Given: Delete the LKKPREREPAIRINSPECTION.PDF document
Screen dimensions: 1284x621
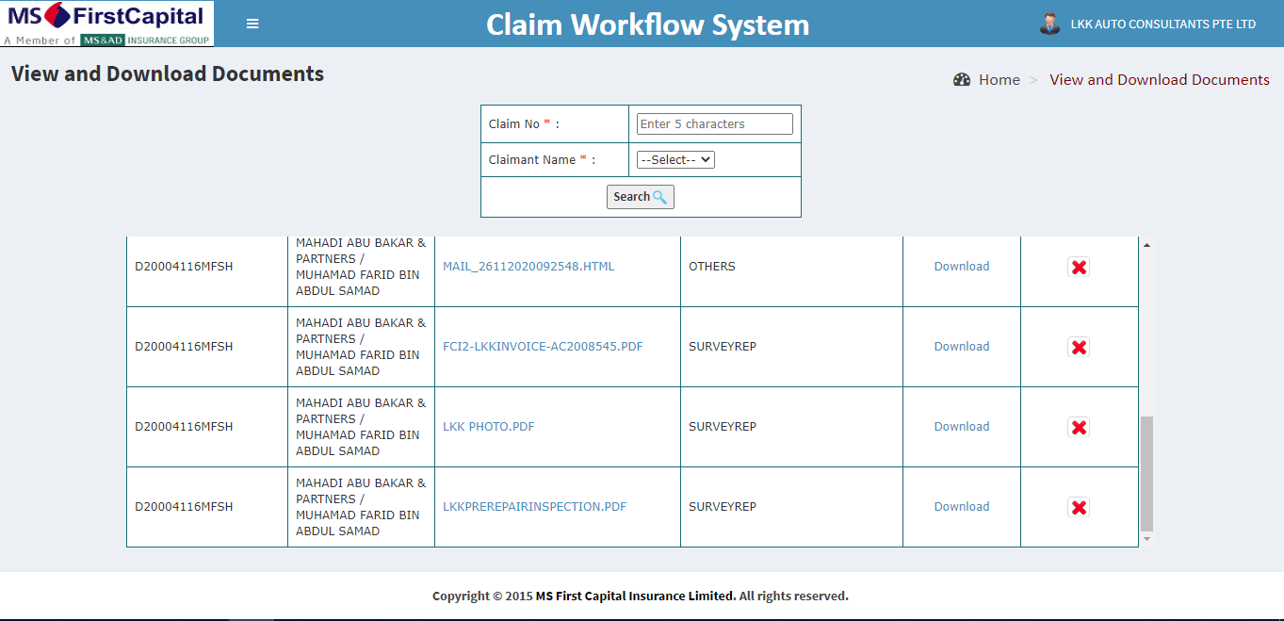Looking at the screenshot, I should [x=1079, y=508].
